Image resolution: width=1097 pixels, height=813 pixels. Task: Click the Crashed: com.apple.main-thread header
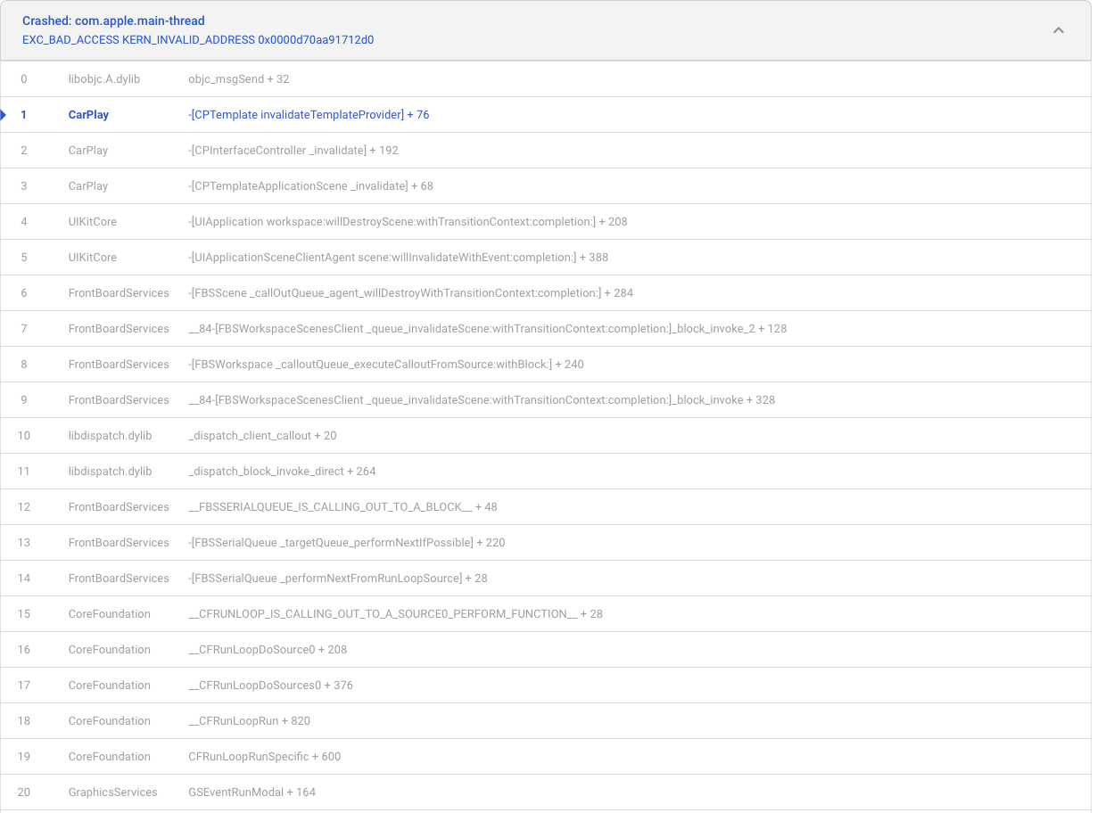(x=113, y=21)
